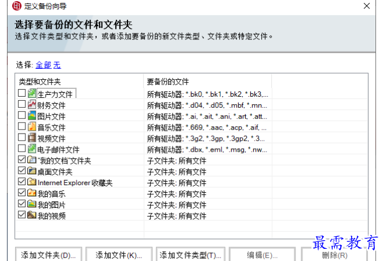Click the 电子邮件文件 icon
The image size is (383, 261).
tap(32, 149)
